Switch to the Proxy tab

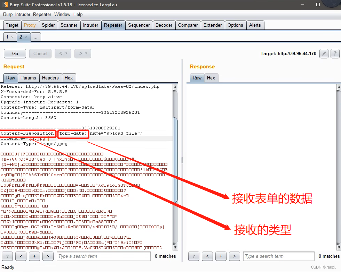click(x=30, y=25)
